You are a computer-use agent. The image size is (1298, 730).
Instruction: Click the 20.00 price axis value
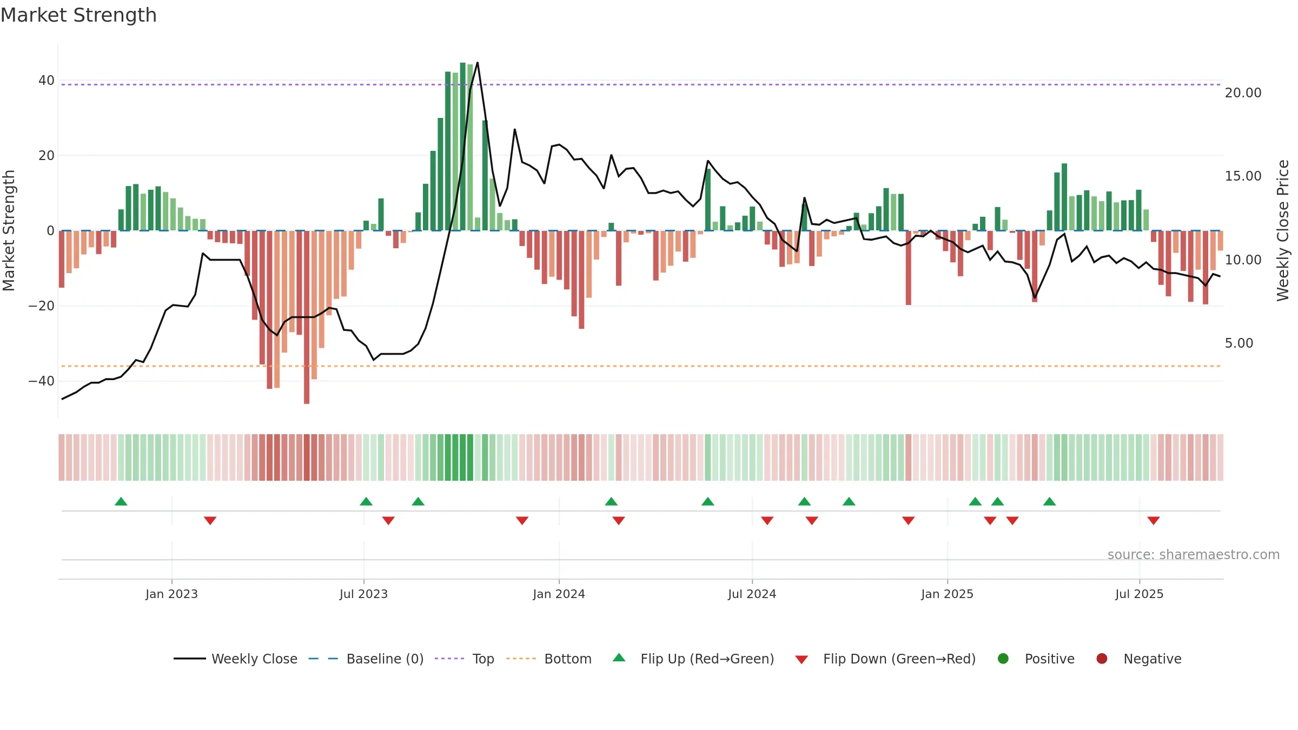1243,93
